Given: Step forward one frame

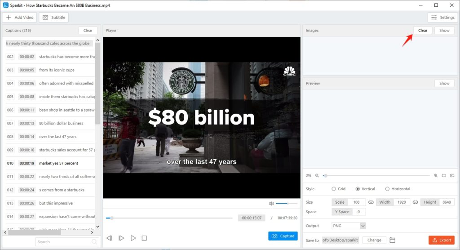Looking at the screenshot, I should pos(121,238).
